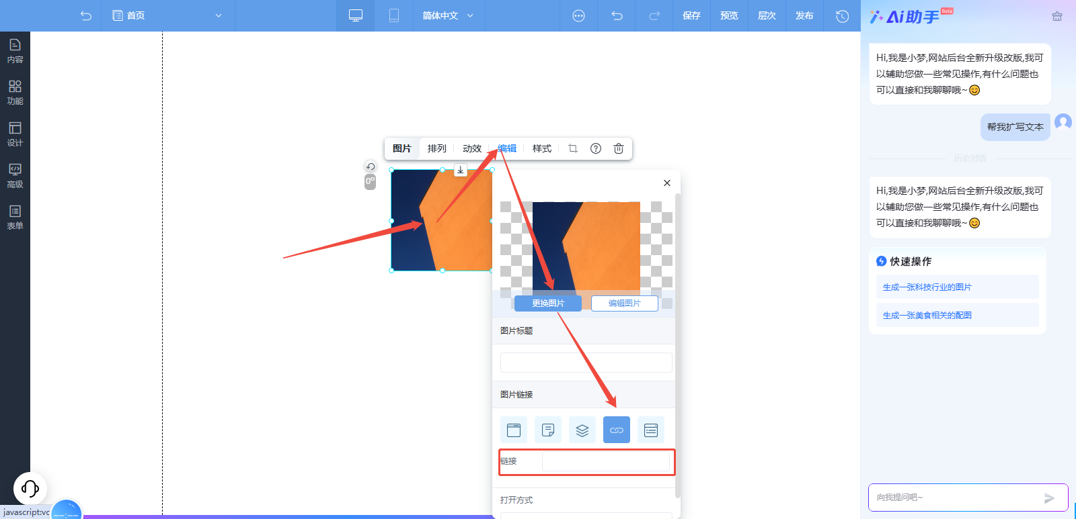Undo the last action
1076x519 pixels.
click(x=617, y=15)
